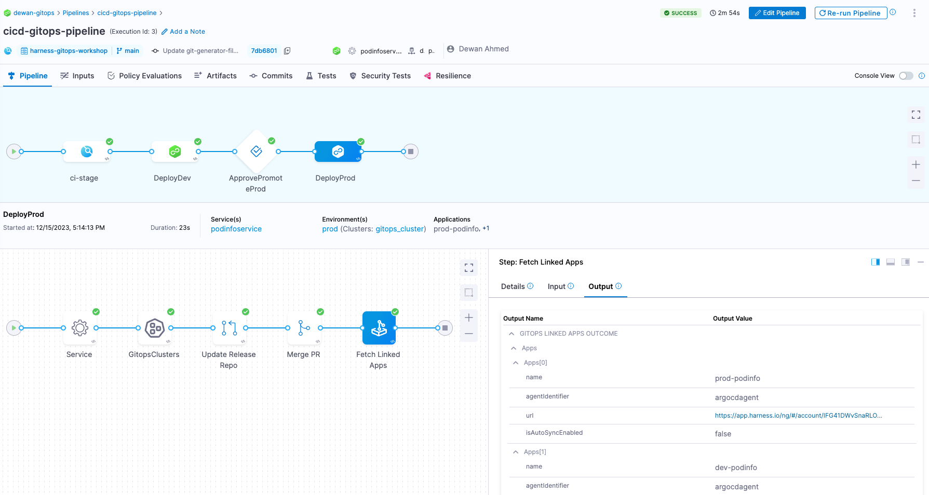Select the Fetch Linked Apps step icon
Viewport: 929px width, 495px height.
(379, 328)
